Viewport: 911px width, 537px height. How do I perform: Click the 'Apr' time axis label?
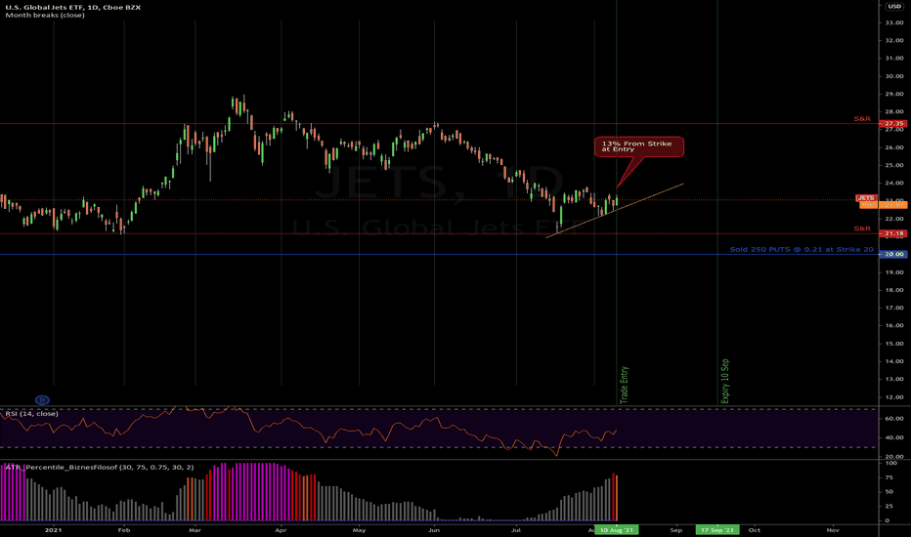point(282,530)
